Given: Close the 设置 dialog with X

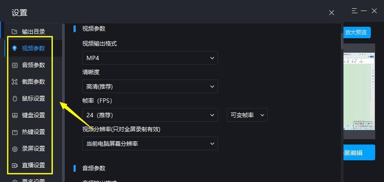Looking at the screenshot, I should pyautogui.click(x=332, y=13).
